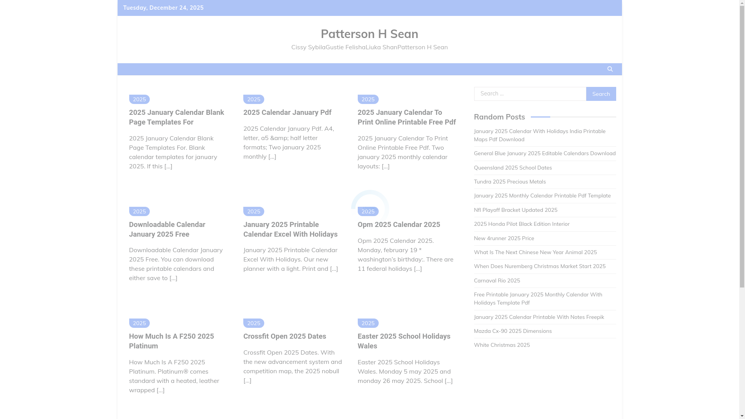Open the Patterson H Sean site title

(369, 34)
